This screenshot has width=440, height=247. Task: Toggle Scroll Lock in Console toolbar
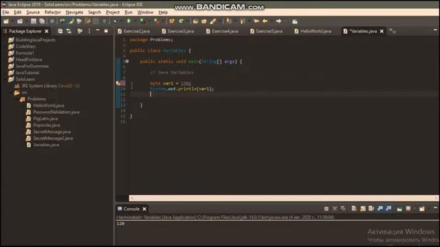(363, 209)
